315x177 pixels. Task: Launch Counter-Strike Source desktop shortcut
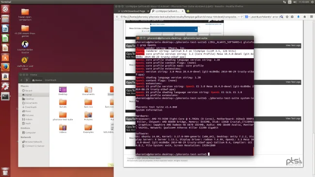coord(25,47)
